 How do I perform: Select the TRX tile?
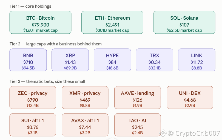[x=155, y=60]
